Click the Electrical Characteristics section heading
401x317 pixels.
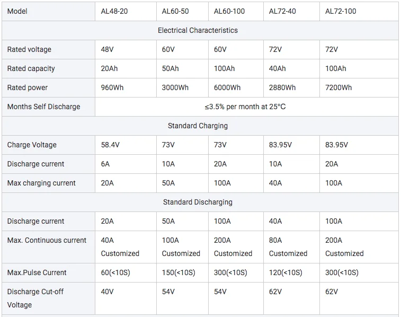(x=198, y=30)
